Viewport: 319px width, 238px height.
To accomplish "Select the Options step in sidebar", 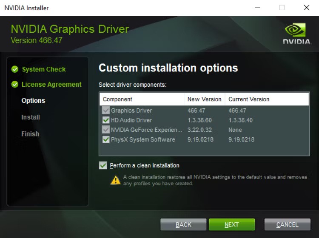I will click(x=33, y=101).
